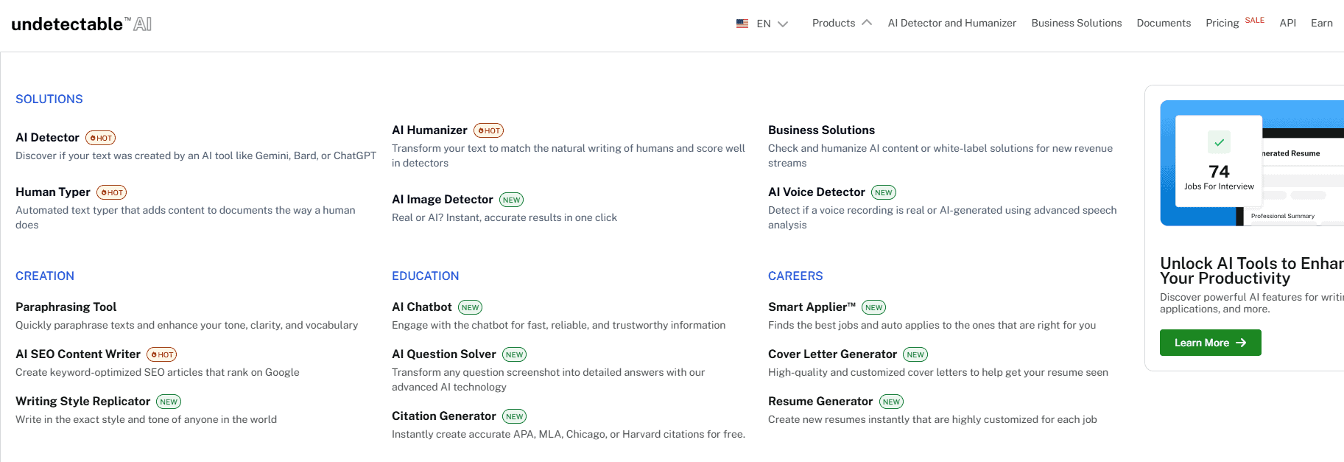
Task: Click the 'Unlock AI Tools' promo heading
Action: coord(1251,270)
